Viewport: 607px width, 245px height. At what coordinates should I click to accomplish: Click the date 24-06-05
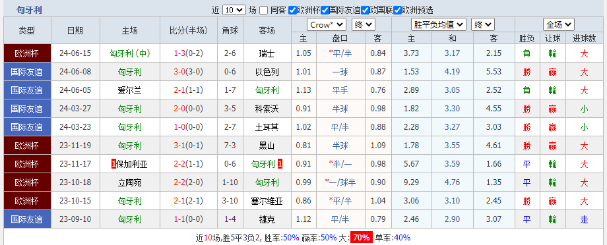click(x=75, y=90)
